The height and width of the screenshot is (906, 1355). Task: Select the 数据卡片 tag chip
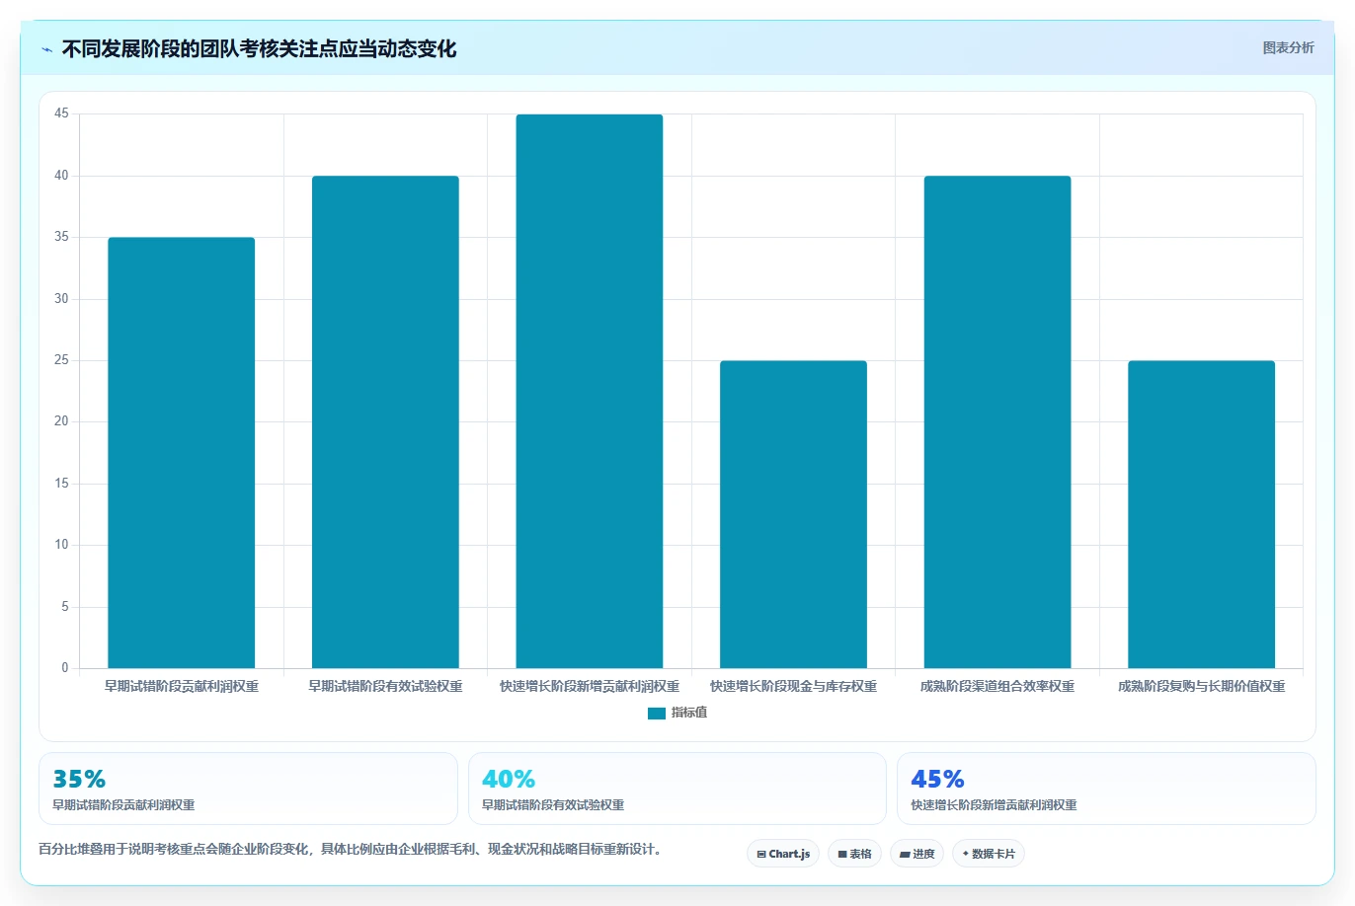point(989,854)
